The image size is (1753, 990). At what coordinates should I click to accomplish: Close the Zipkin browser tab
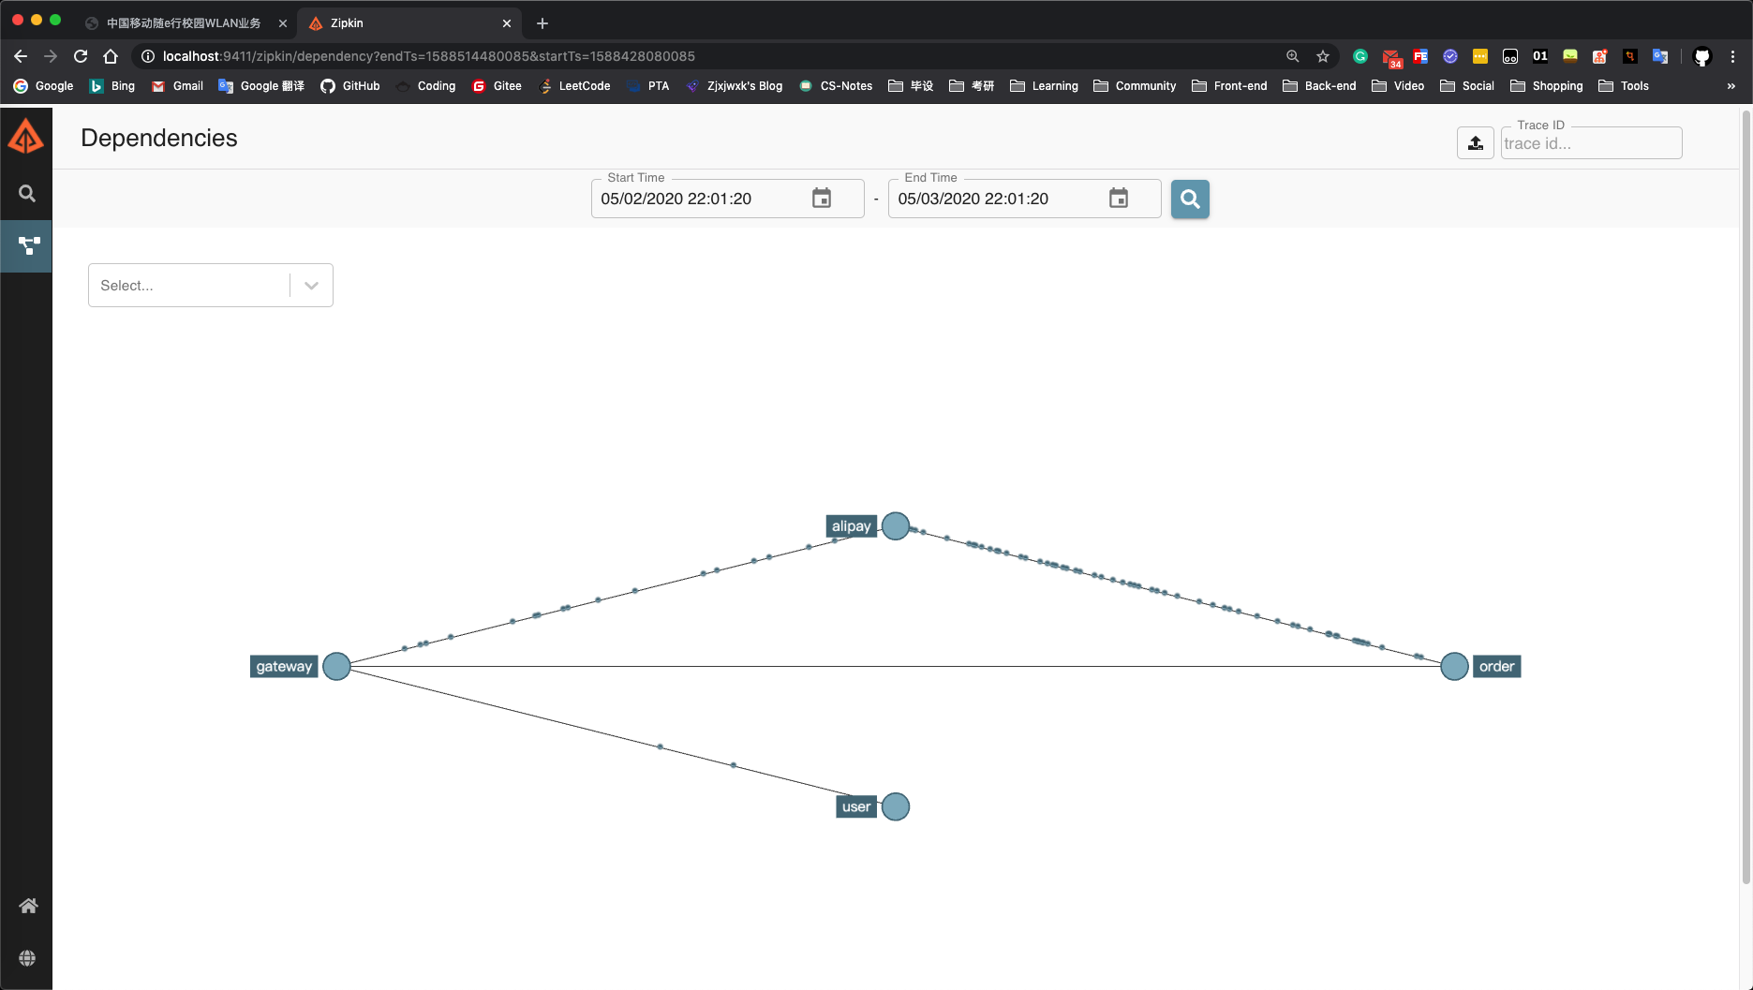pyautogui.click(x=507, y=23)
